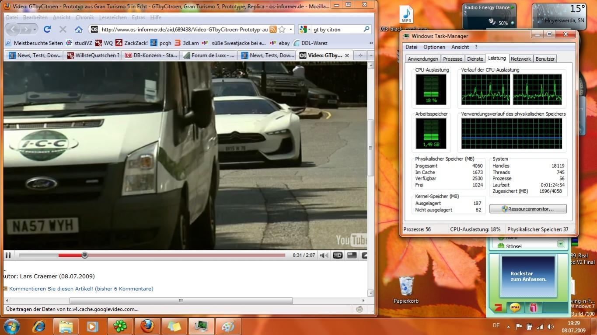Open the history dropdown beside the Forward arrow
The image size is (597, 335).
coord(35,29)
